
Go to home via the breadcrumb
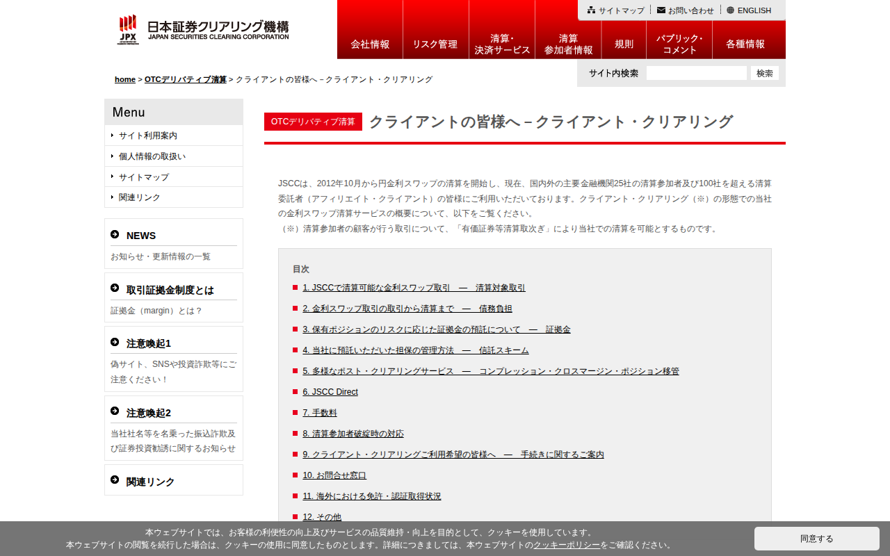tap(125, 79)
